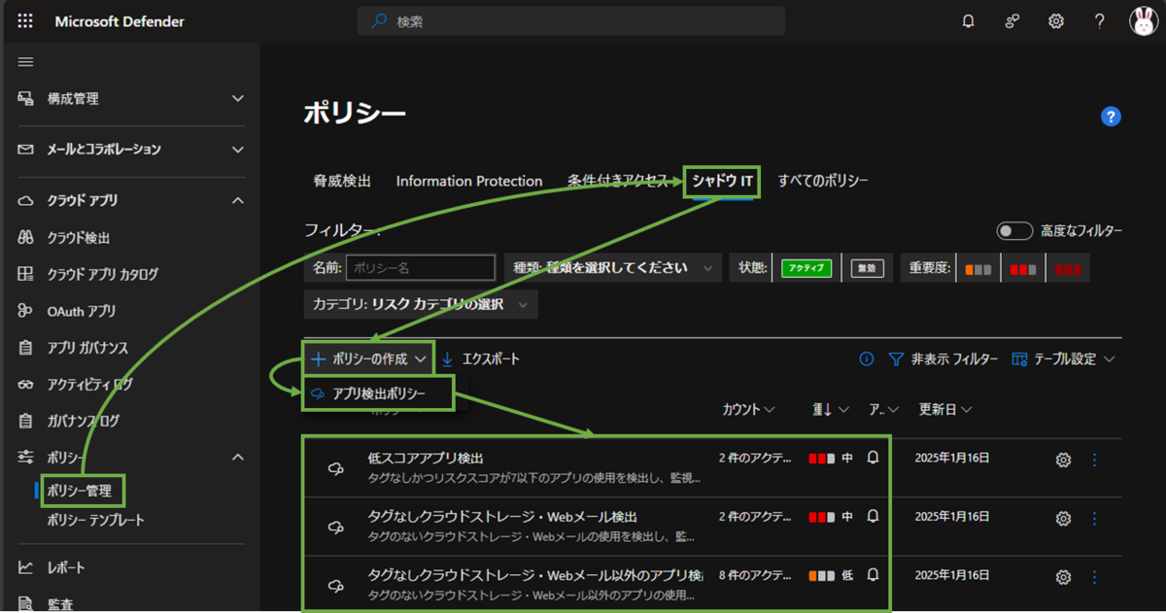The image size is (1166, 613).
Task: Open レポート in the sidebar
Action: point(66,567)
